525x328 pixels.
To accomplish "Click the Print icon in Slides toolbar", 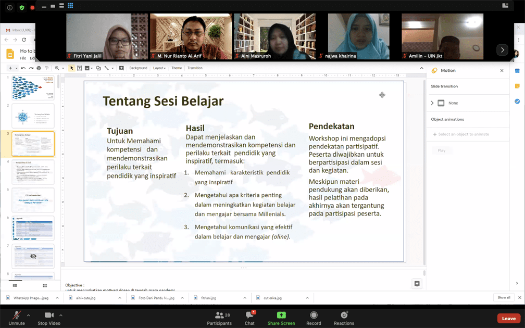I will pos(39,68).
